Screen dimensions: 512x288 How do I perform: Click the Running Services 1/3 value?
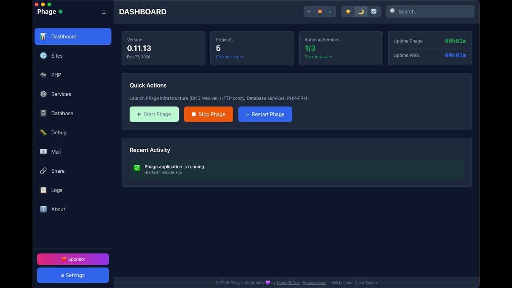click(310, 48)
